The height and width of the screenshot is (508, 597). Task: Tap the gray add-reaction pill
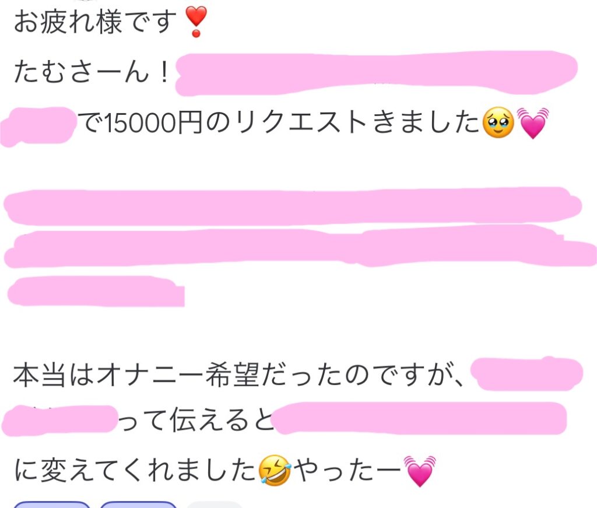[215, 505]
